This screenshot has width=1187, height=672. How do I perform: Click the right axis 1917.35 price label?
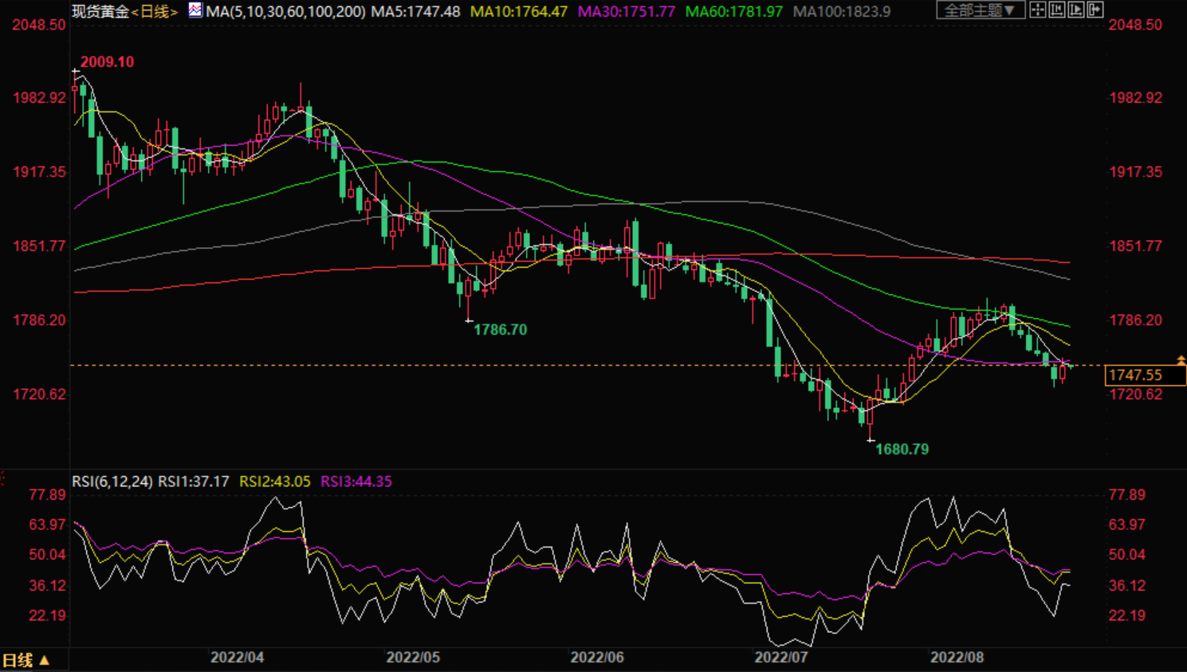tap(1136, 171)
